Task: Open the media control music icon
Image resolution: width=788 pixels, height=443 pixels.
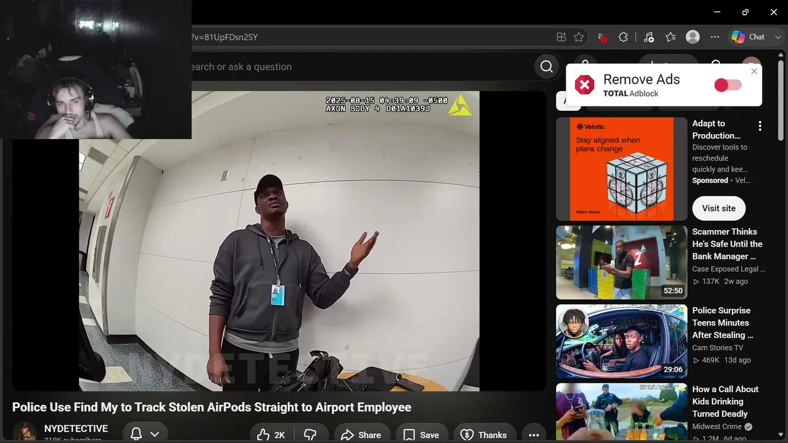Action: [x=648, y=37]
